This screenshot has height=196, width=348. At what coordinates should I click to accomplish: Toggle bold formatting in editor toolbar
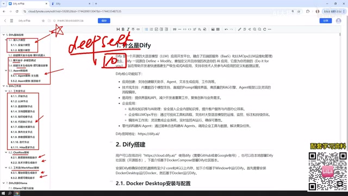[x=123, y=29]
